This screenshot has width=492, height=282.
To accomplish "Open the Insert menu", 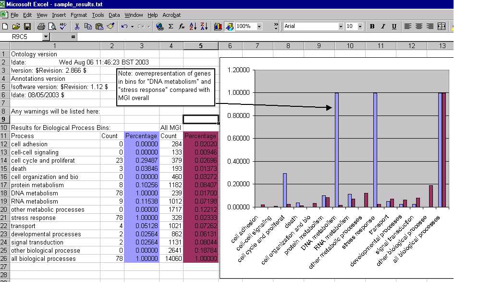I will pos(59,15).
